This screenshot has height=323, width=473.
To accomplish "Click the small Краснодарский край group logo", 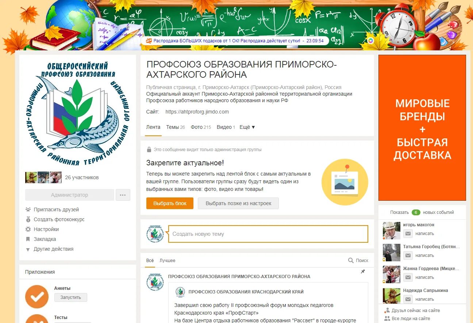I will coord(180,292).
